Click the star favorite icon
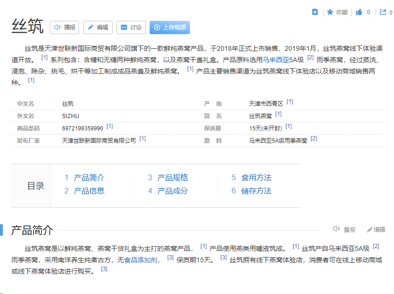This screenshot has height=294, width=394. click(330, 12)
